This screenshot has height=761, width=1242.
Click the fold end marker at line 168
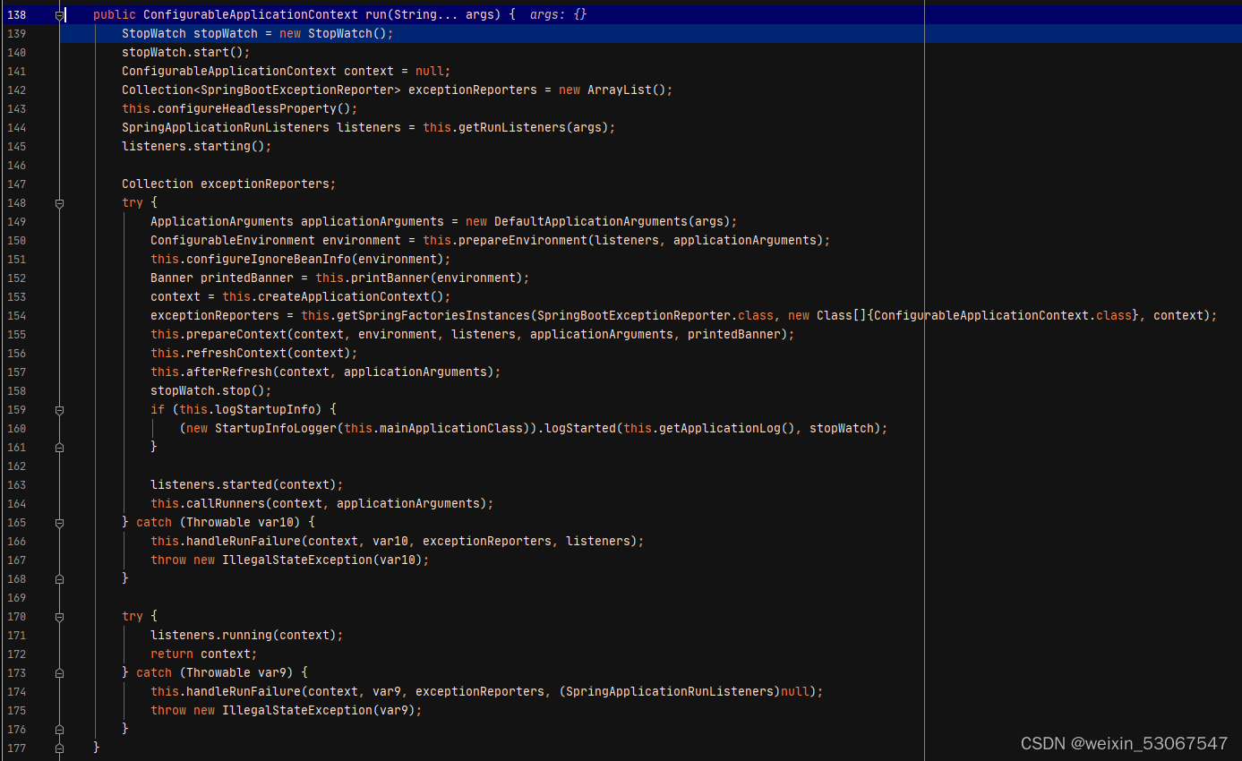tap(59, 579)
